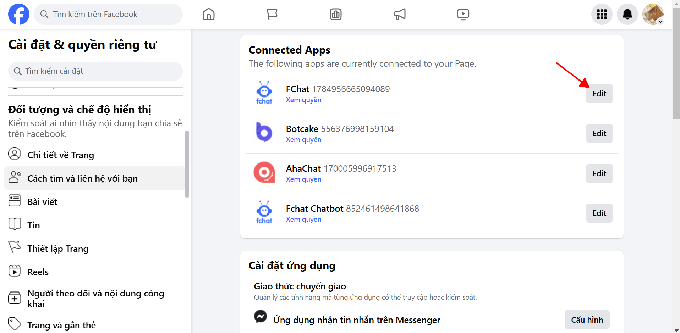Click the AhaChat app logo

pos(264,172)
